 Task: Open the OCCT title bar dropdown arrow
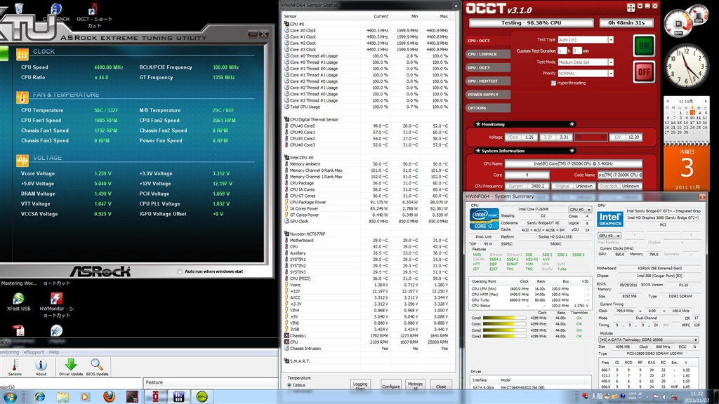640,6
